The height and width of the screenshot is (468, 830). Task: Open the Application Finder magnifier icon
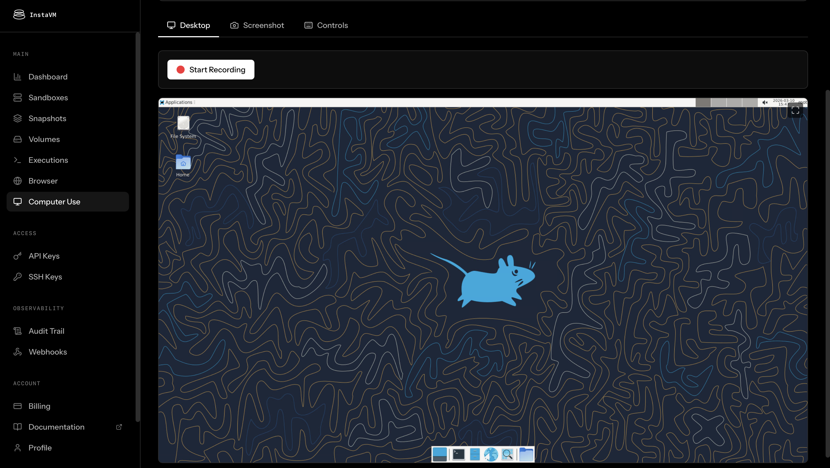coord(507,454)
